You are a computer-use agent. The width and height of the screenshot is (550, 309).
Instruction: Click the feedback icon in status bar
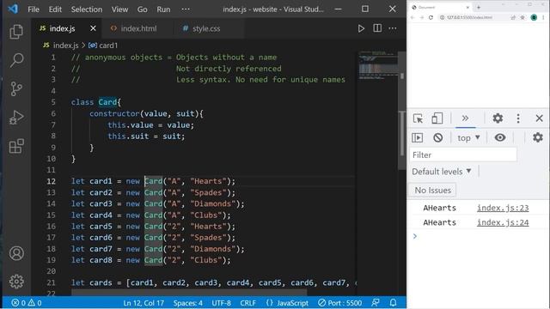pos(376,303)
